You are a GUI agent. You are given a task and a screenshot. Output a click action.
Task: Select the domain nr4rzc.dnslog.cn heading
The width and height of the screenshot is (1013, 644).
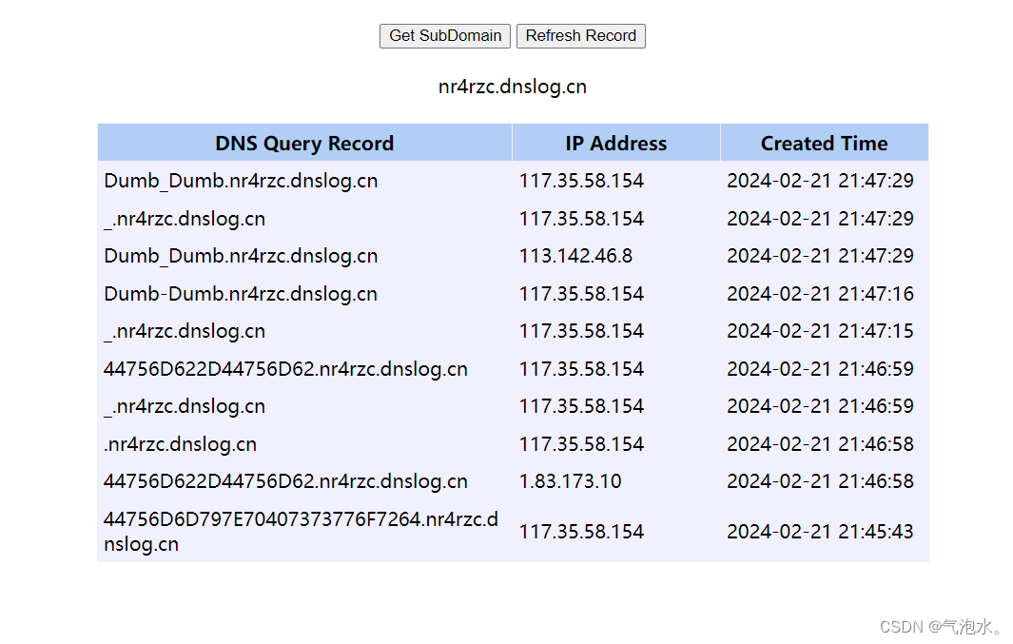(x=512, y=86)
